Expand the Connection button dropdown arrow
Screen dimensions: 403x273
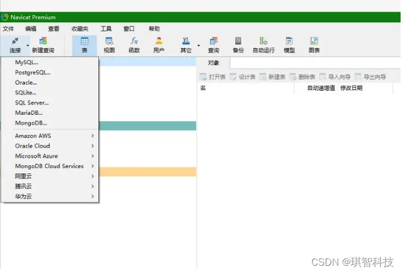(28, 45)
